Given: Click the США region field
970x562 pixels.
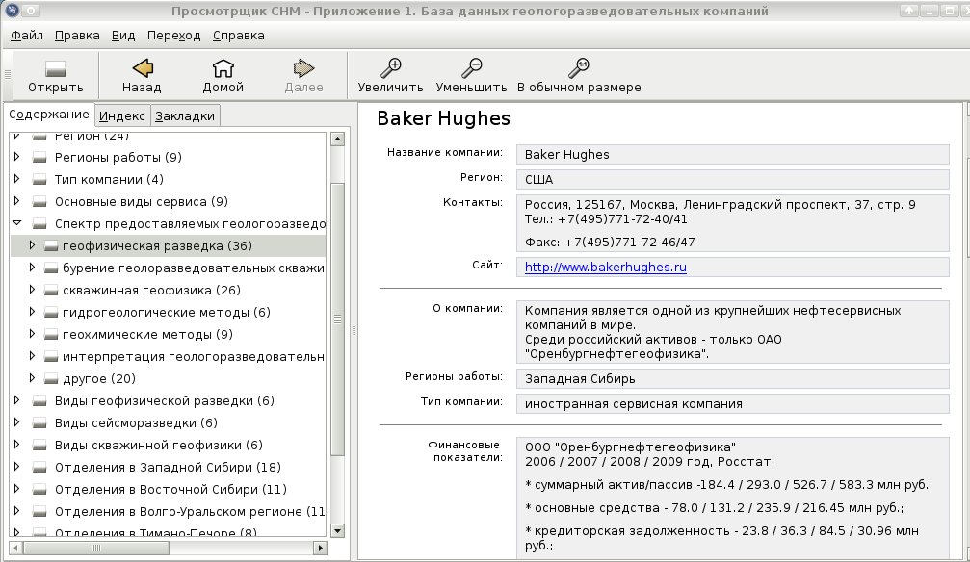Looking at the screenshot, I should tap(732, 179).
